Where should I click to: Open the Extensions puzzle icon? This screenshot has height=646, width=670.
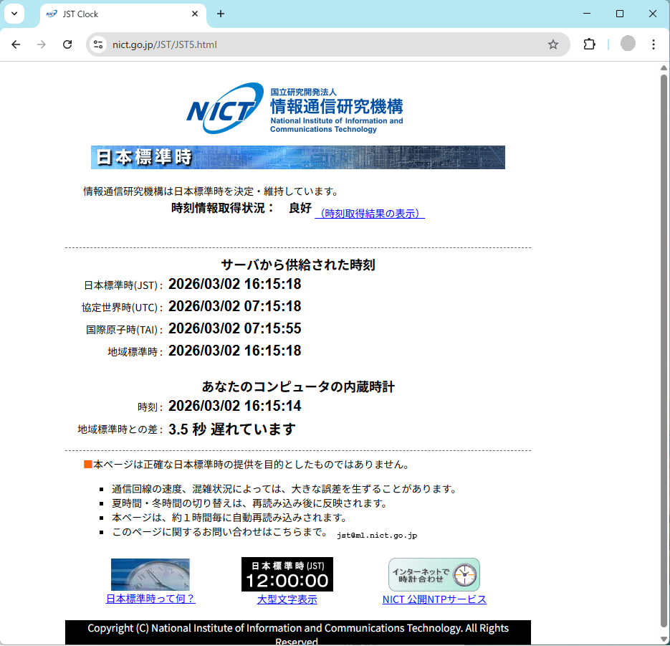point(589,44)
